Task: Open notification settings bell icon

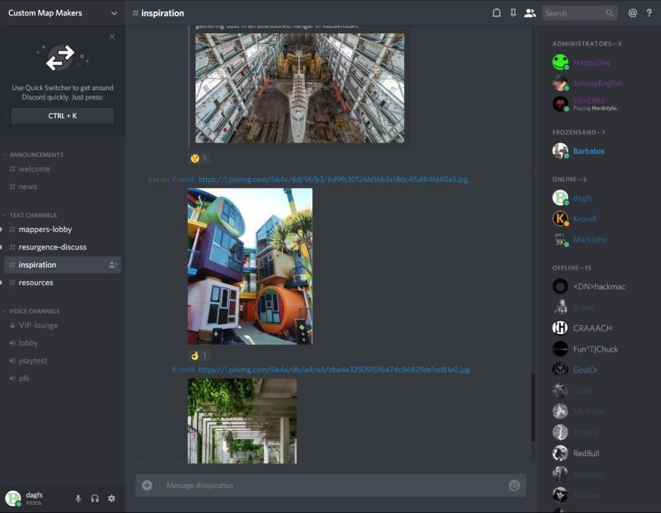Action: click(x=497, y=13)
